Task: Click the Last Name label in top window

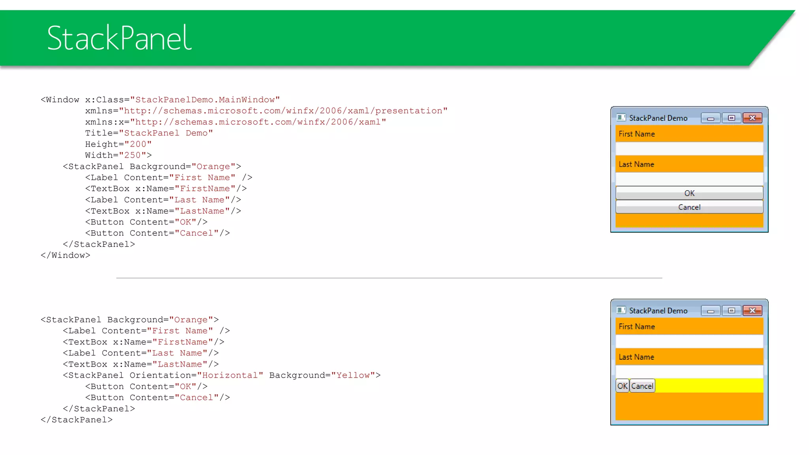Action: 636,164
